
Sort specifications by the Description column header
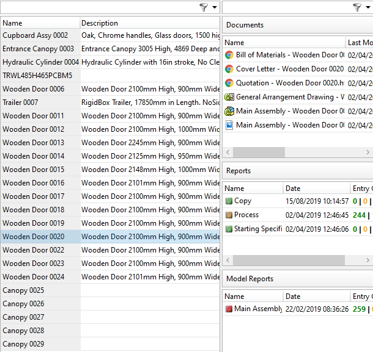tap(149, 23)
